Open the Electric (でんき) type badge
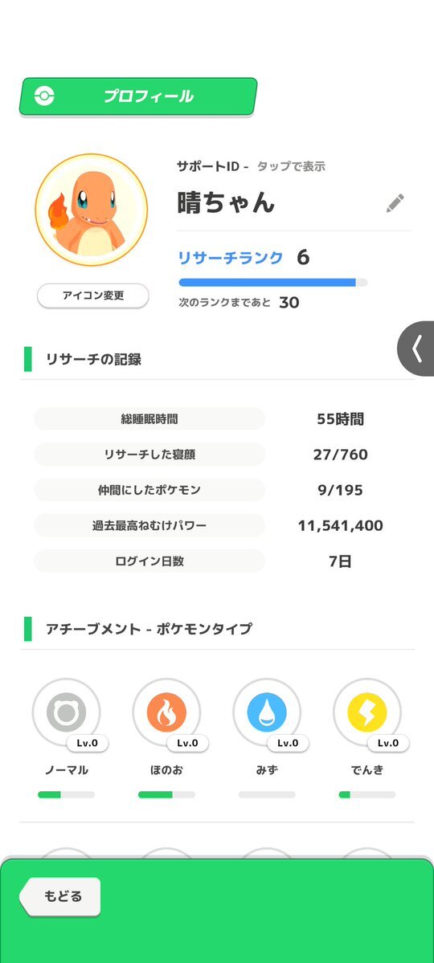The image size is (434, 963). [367, 712]
